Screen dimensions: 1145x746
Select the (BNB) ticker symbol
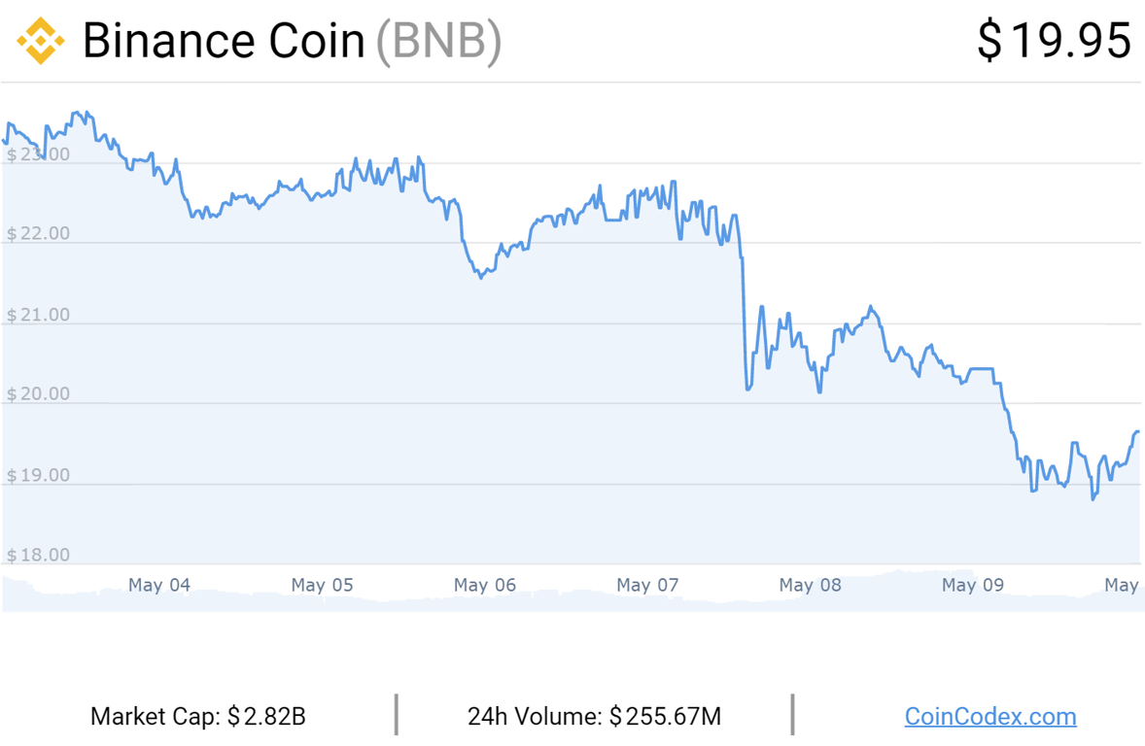tap(438, 41)
